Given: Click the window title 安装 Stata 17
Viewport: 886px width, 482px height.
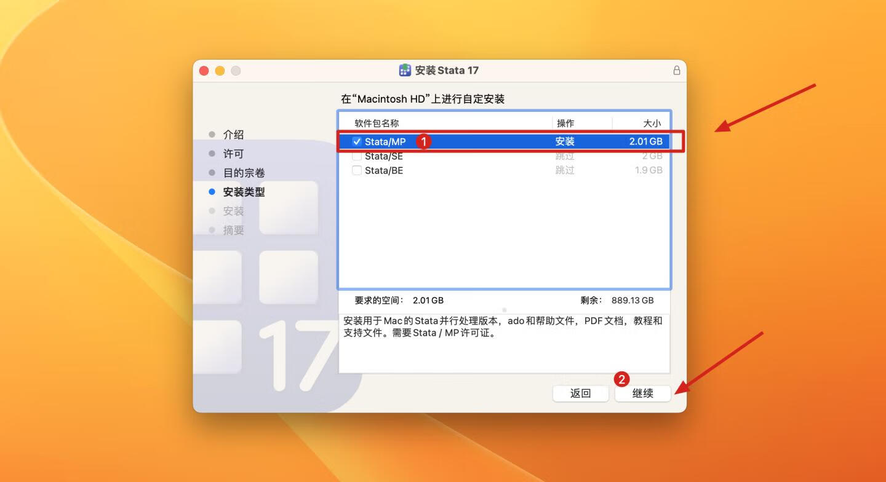Looking at the screenshot, I should point(447,70).
